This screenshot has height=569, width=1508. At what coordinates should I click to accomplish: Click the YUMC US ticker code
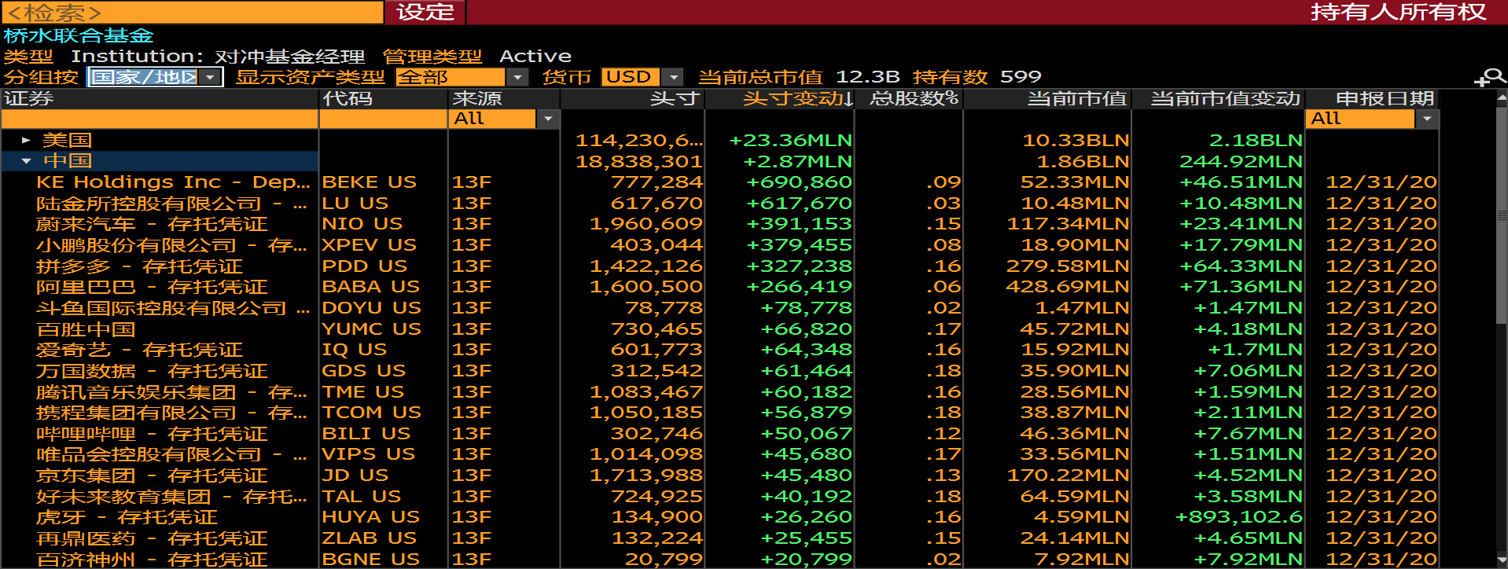pos(372,329)
